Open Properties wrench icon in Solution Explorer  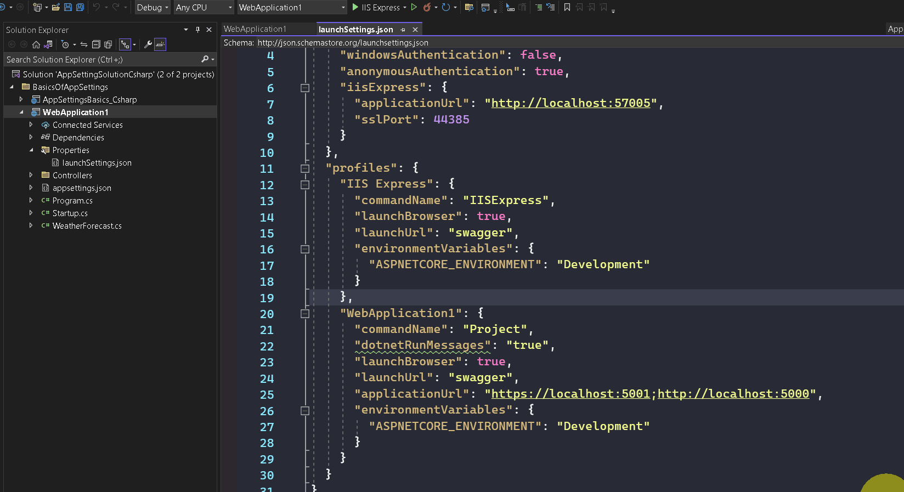pyautogui.click(x=148, y=44)
